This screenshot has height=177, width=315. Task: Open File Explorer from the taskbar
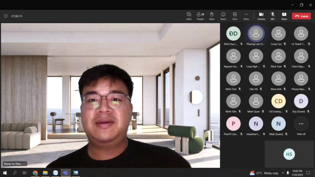click(45, 173)
